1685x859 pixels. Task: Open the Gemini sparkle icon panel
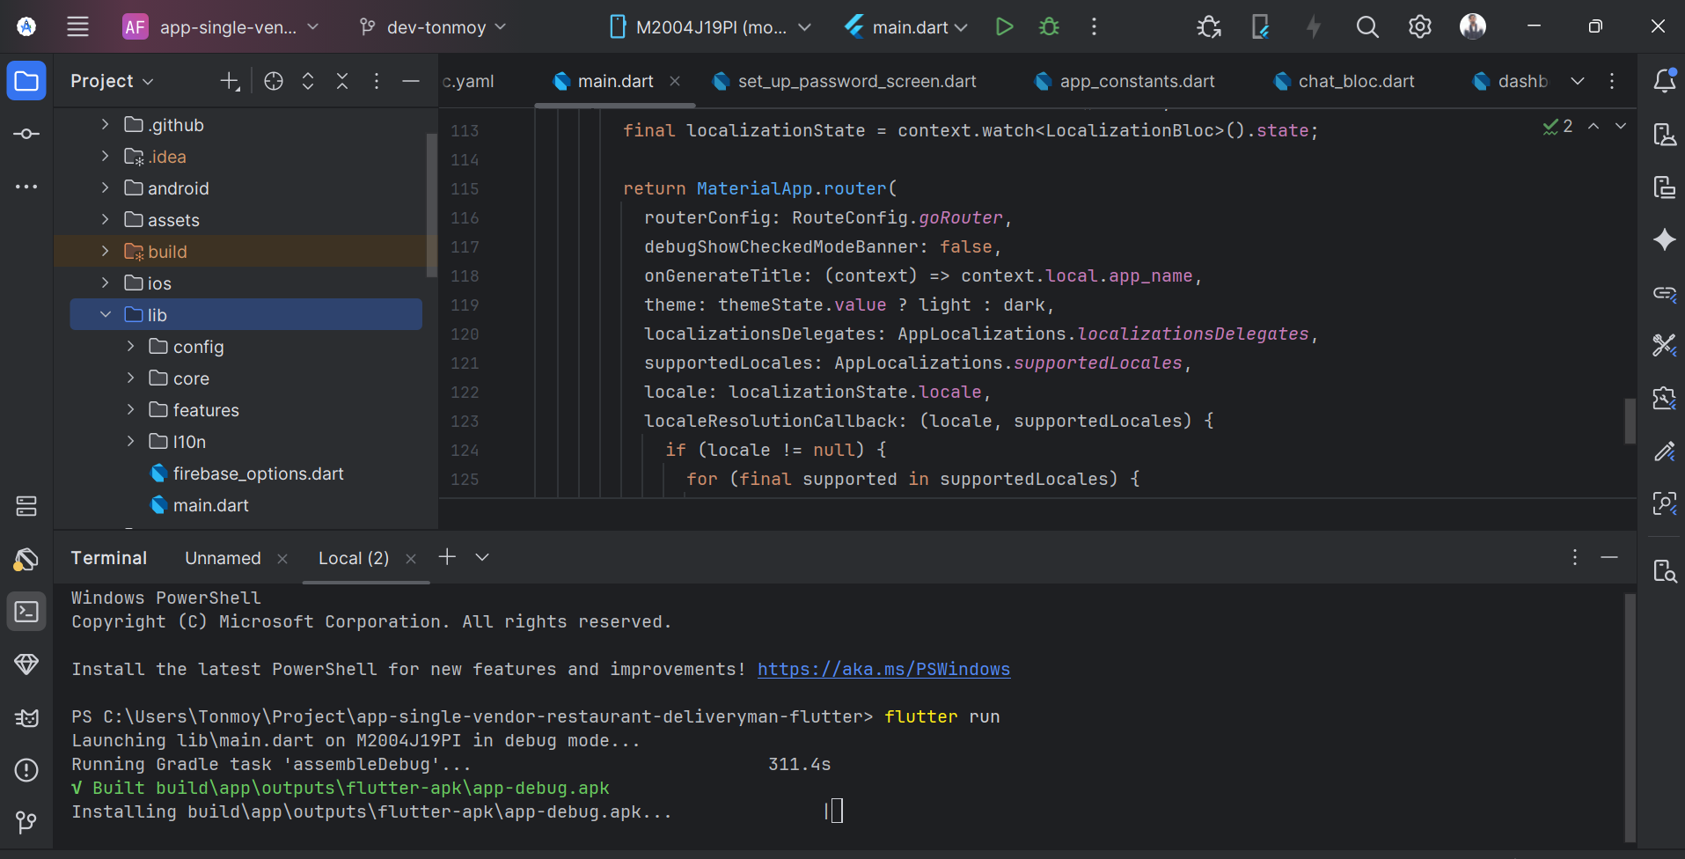point(1664,239)
